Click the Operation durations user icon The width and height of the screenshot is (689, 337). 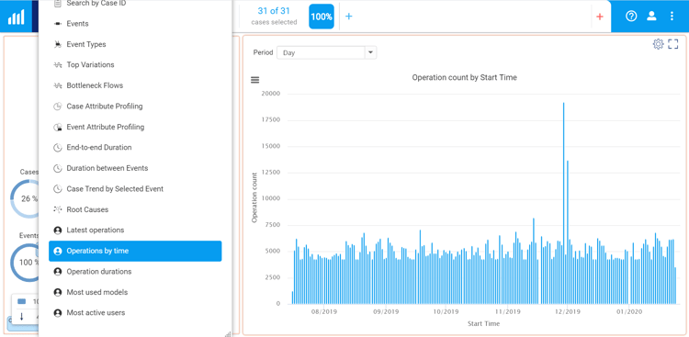57,272
